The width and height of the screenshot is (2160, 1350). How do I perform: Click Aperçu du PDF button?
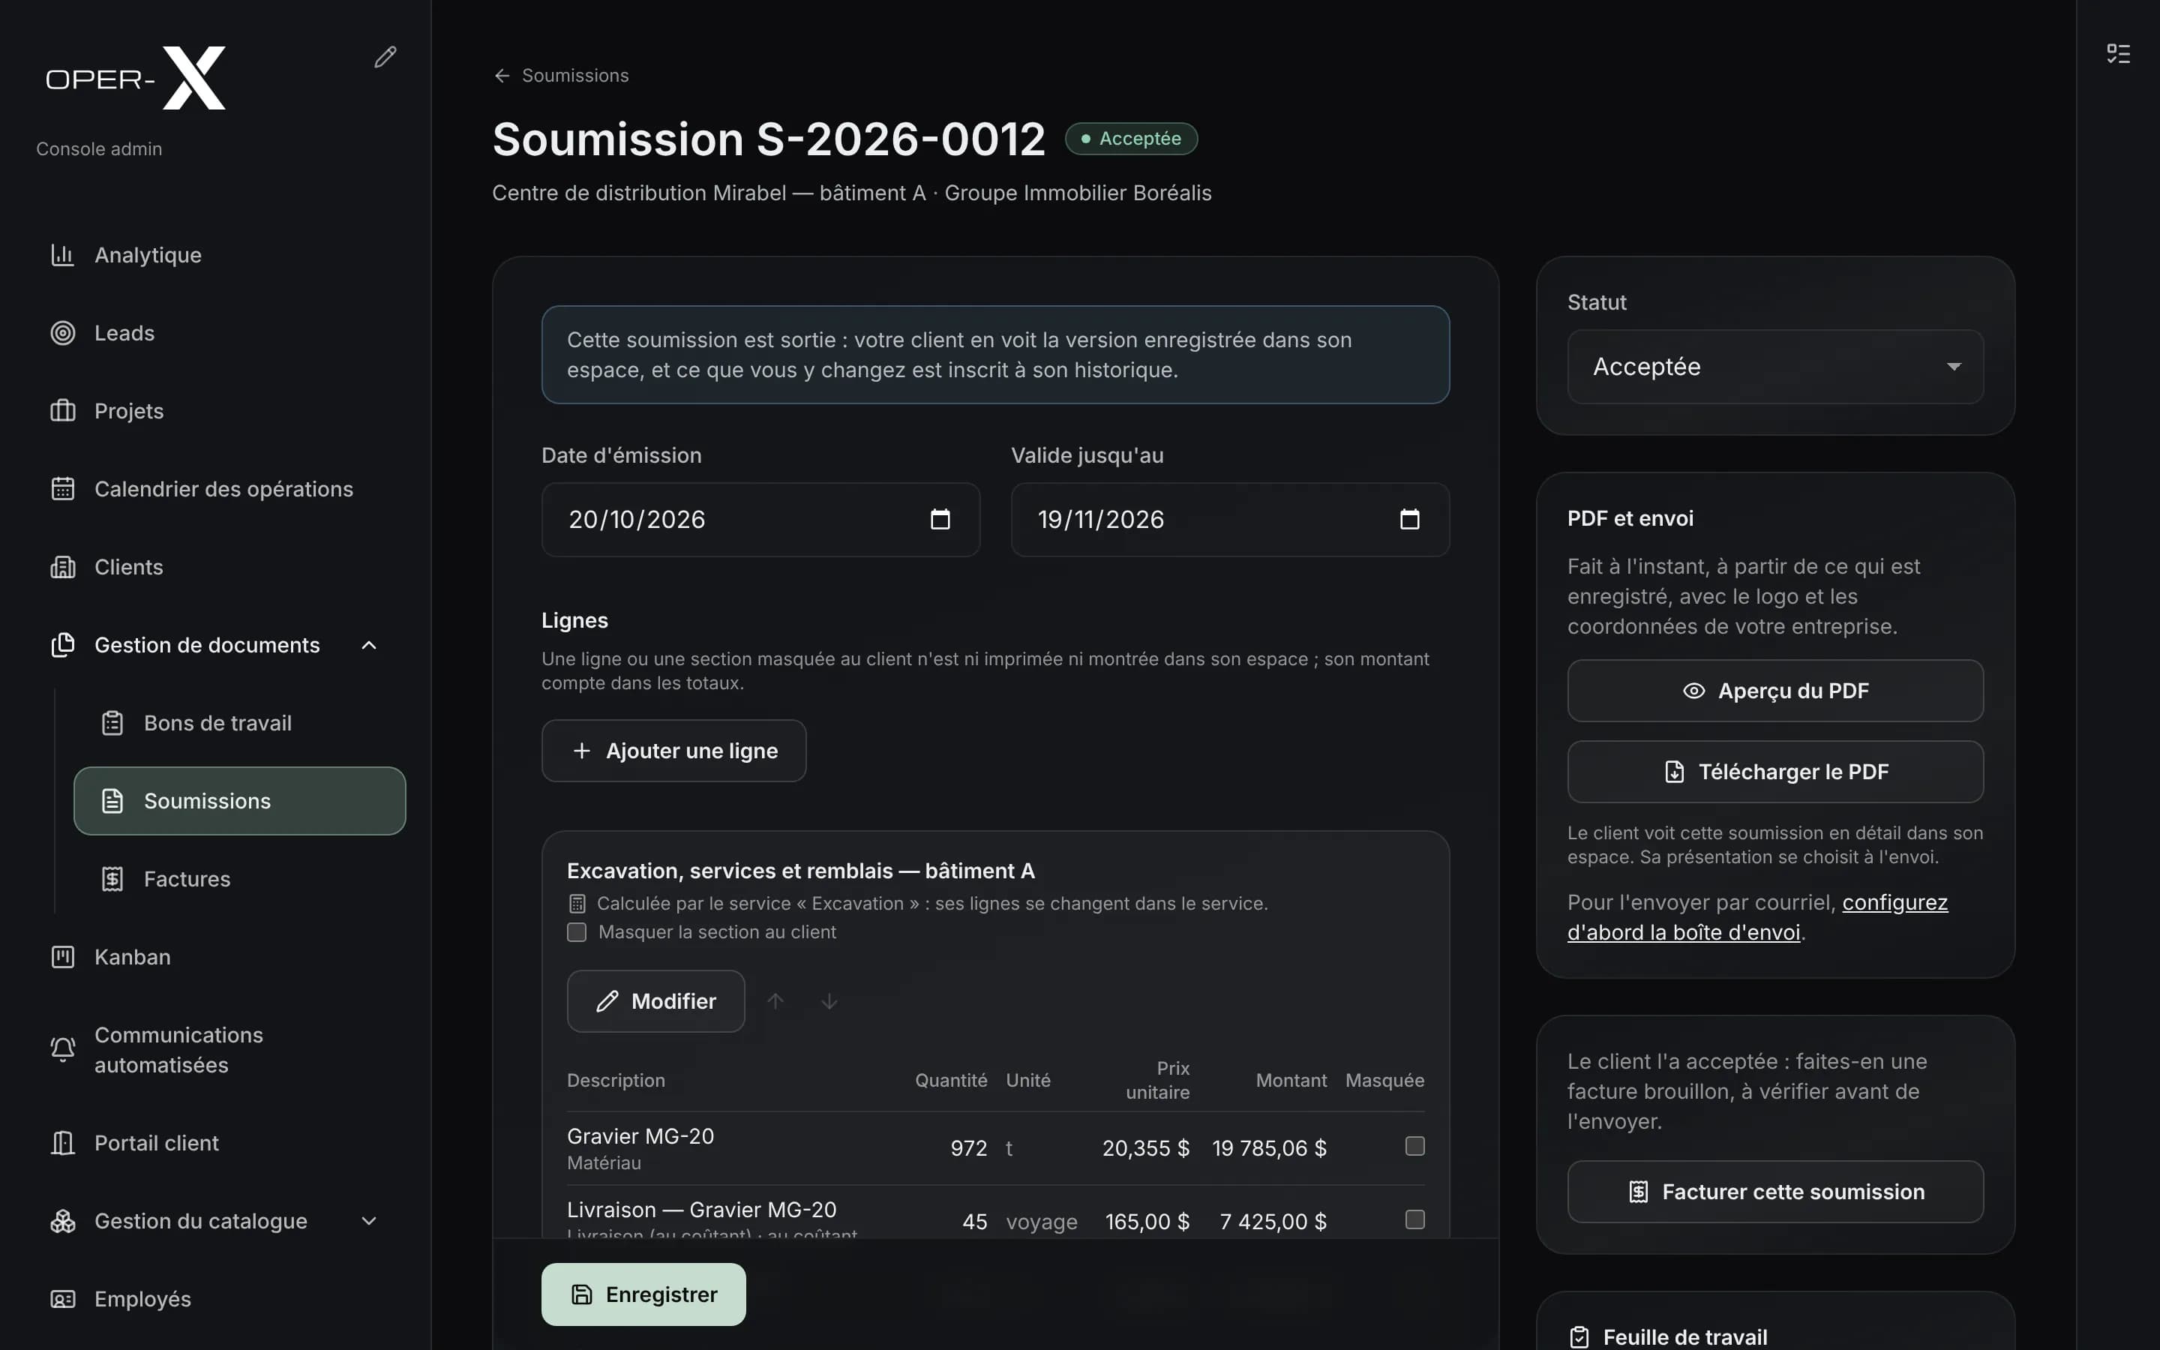tap(1775, 691)
